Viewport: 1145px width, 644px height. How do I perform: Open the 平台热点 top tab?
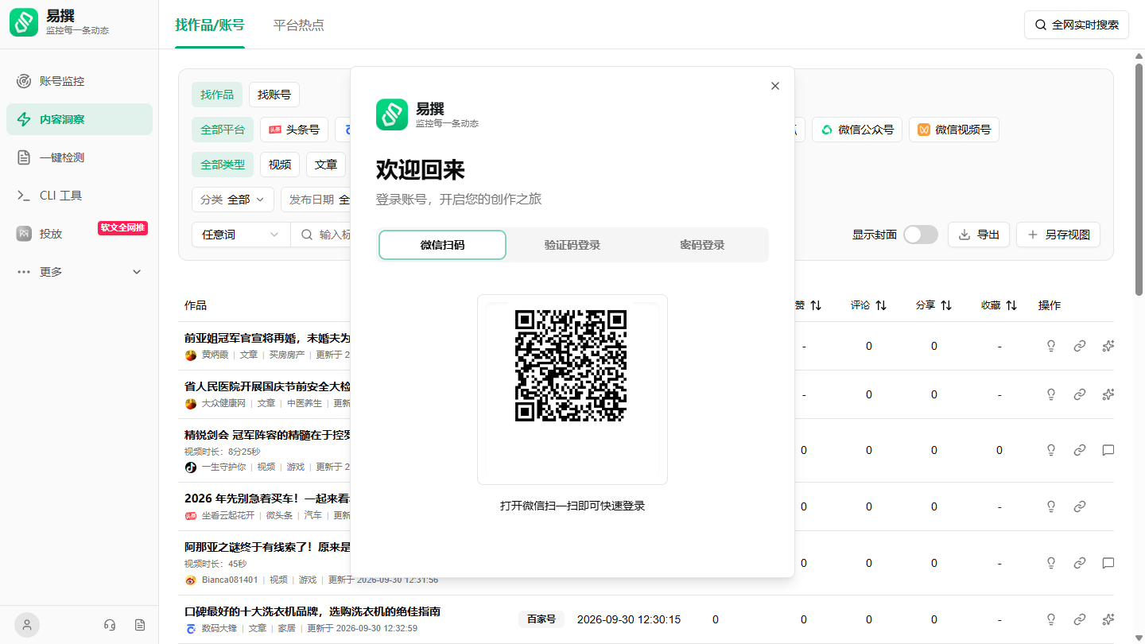click(299, 25)
